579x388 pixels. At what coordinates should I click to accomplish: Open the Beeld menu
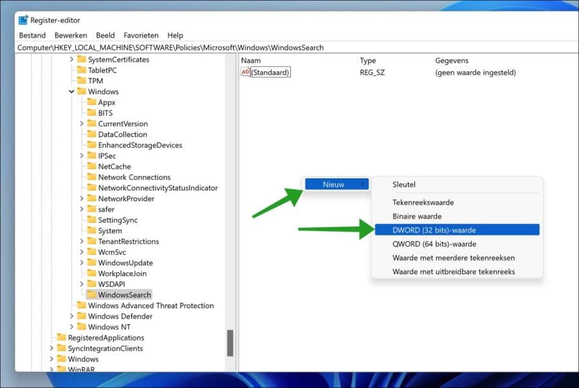[x=106, y=35]
